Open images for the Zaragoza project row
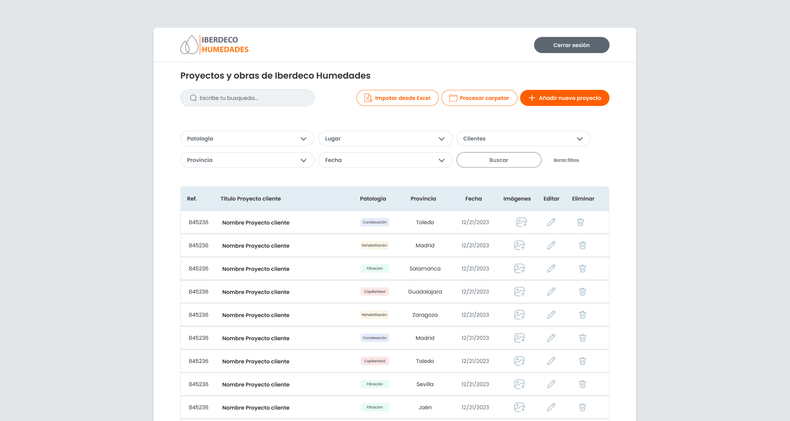This screenshot has height=421, width=790. [519, 315]
